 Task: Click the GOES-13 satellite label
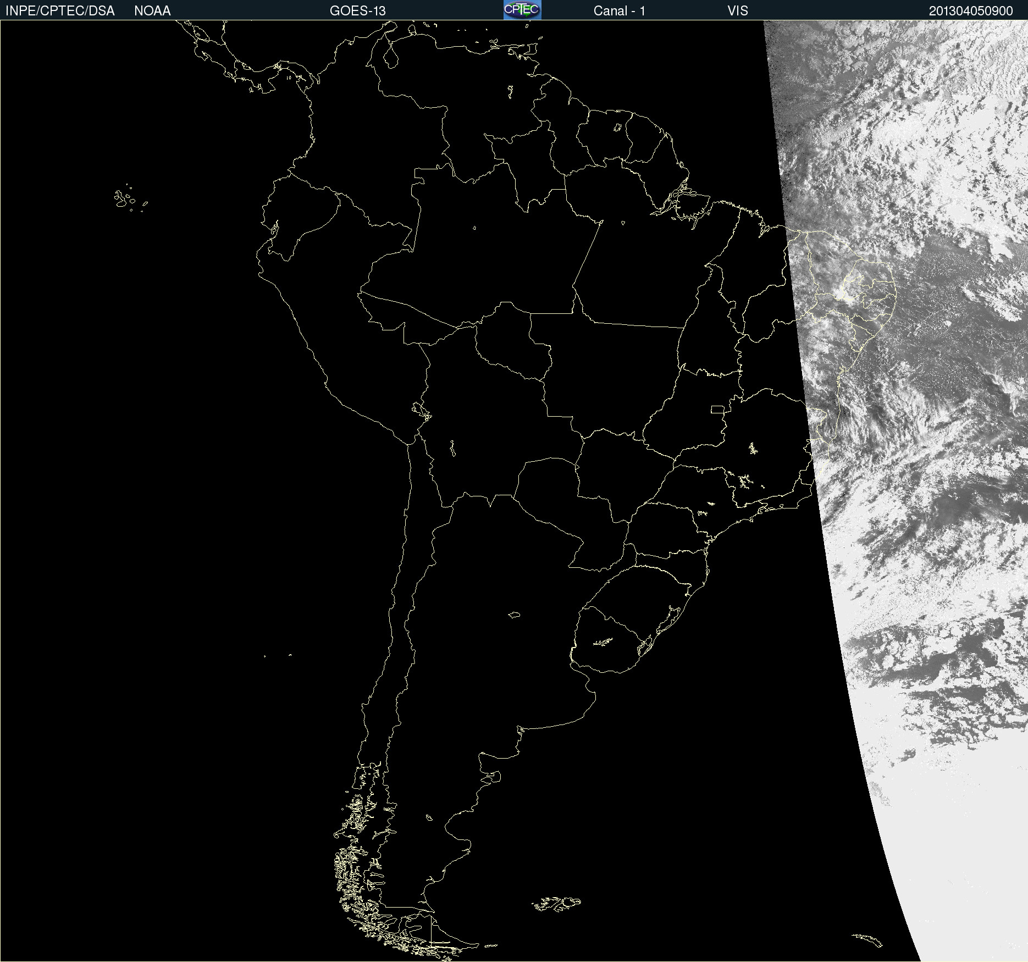coord(358,11)
